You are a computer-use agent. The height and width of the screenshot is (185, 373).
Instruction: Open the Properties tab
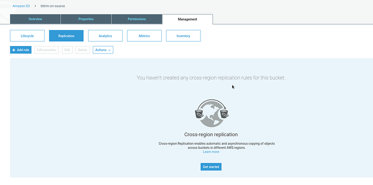[86, 19]
